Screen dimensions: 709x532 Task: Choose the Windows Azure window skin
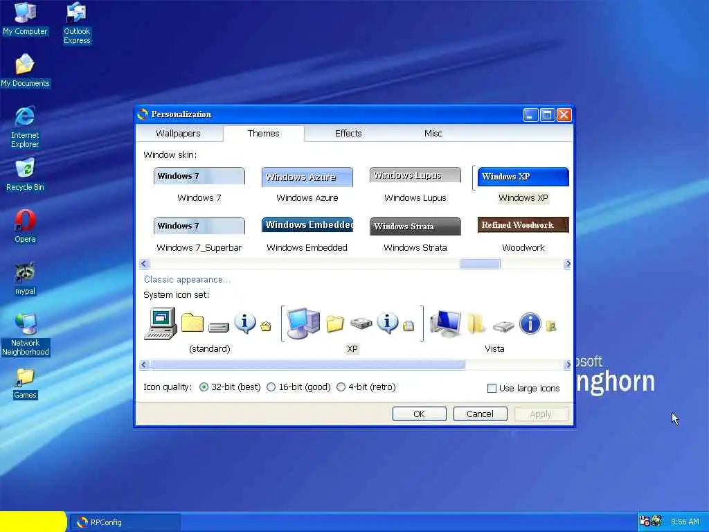(307, 186)
